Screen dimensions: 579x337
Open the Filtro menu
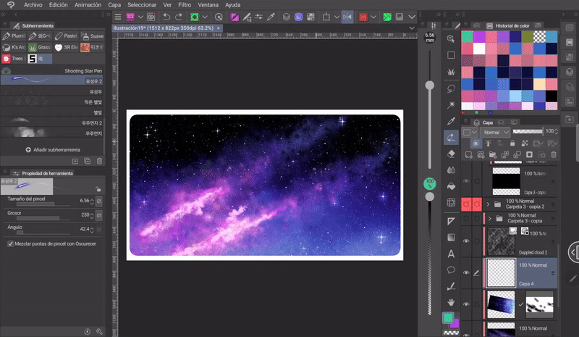184,4
